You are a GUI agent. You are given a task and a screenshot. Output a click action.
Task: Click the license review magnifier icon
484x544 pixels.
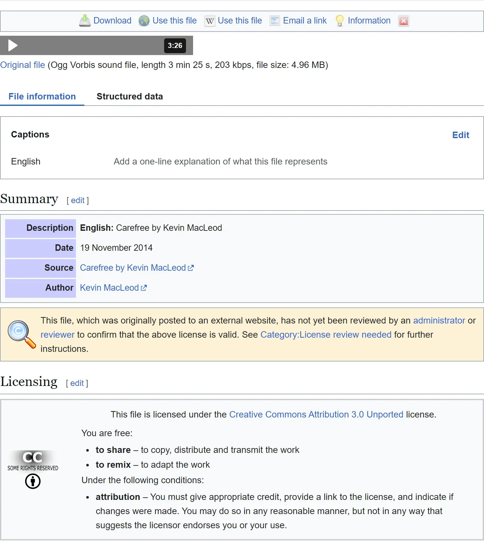22,334
